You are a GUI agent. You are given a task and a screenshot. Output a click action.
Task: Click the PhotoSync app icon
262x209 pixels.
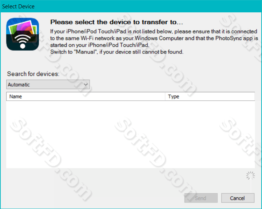tap(23, 34)
